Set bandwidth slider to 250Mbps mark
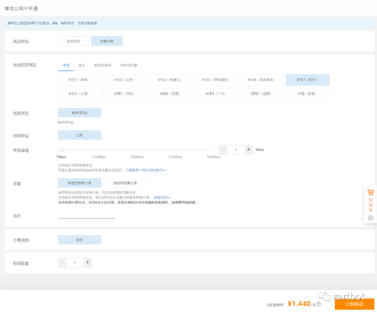 [137, 150]
